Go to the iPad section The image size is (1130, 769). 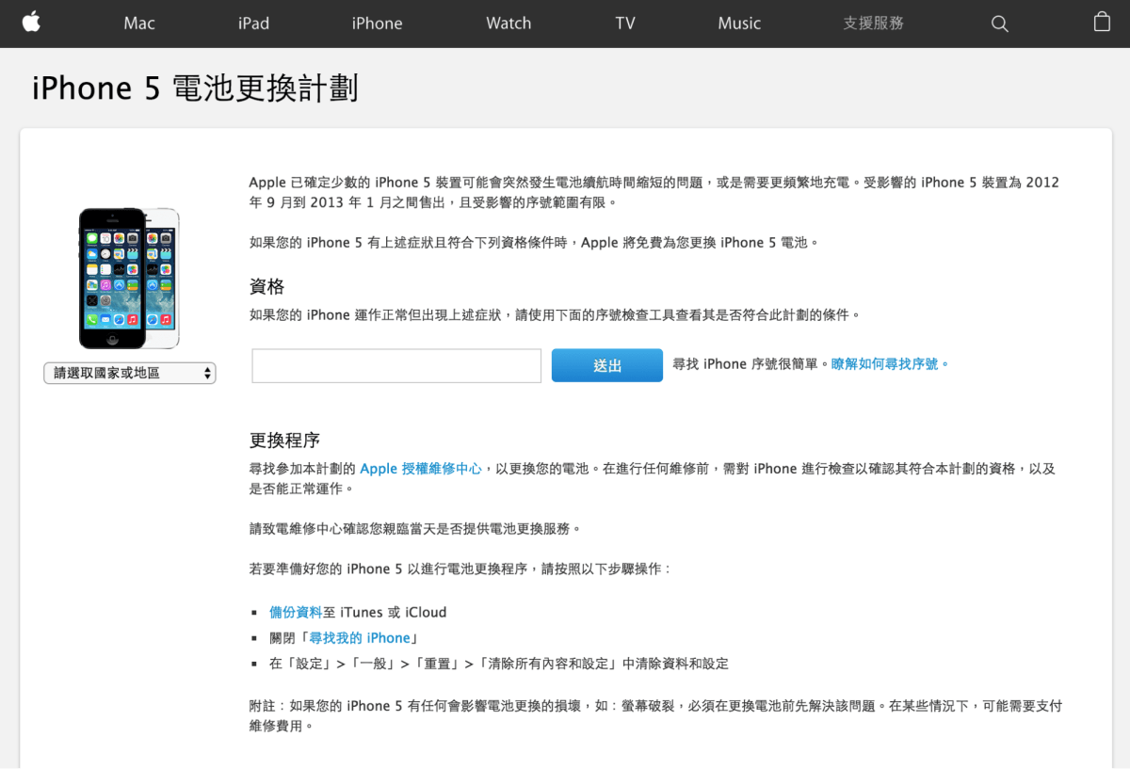[x=253, y=24]
